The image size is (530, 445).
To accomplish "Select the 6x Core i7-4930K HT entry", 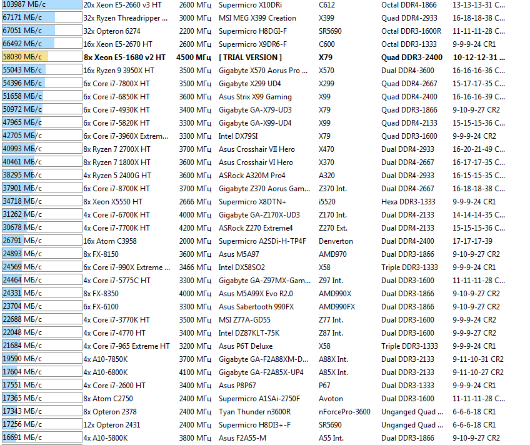I will [117, 110].
